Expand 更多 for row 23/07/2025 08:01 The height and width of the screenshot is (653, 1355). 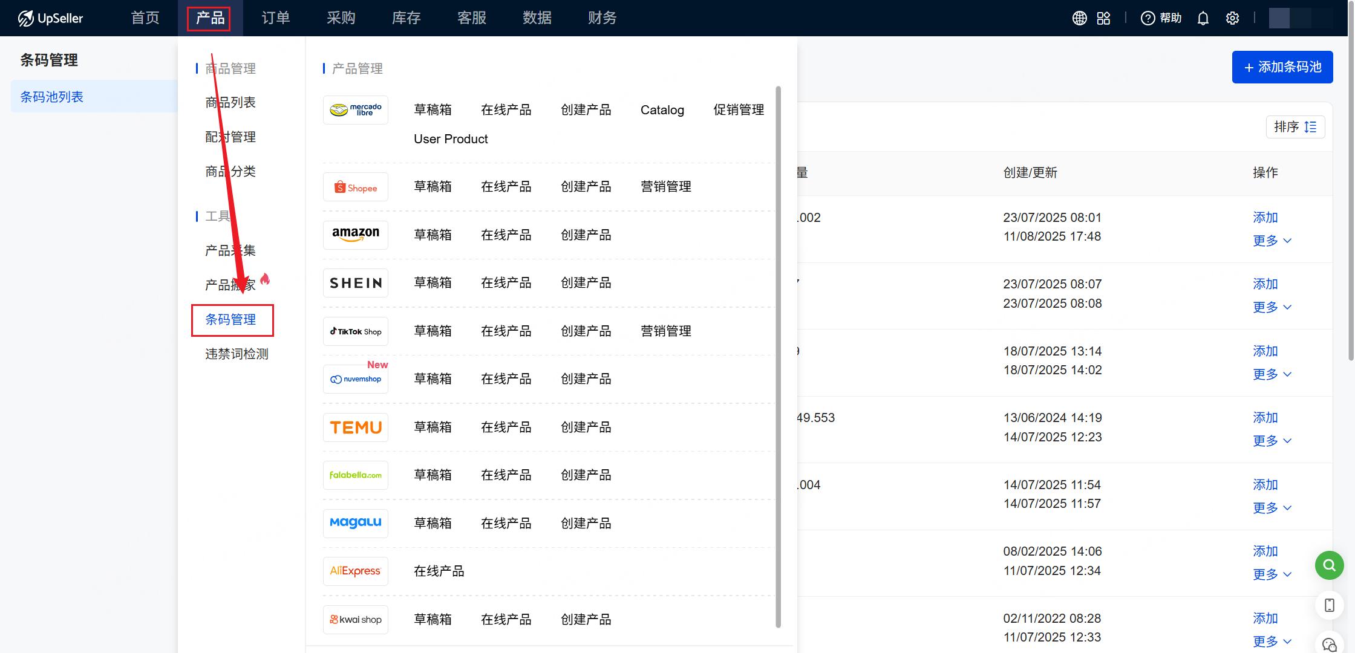1272,241
